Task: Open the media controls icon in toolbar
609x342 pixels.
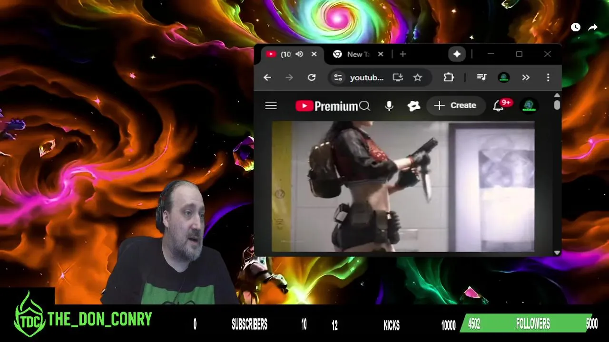Action: pyautogui.click(x=481, y=77)
